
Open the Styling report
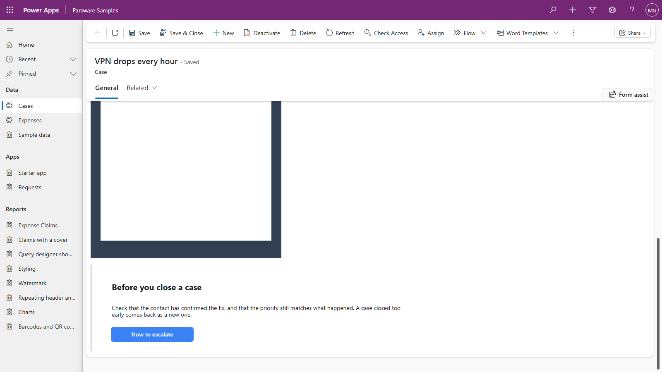tap(41, 269)
